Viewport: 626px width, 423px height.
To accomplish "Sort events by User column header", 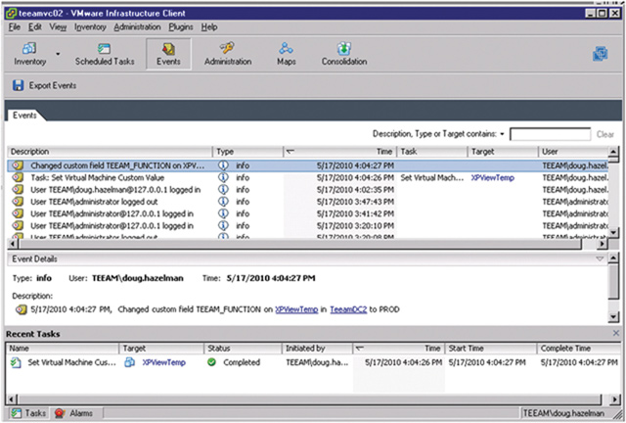I will click(x=573, y=152).
